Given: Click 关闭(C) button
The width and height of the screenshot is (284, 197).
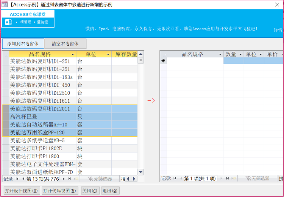Looking at the screenshot, I should pos(90,191).
